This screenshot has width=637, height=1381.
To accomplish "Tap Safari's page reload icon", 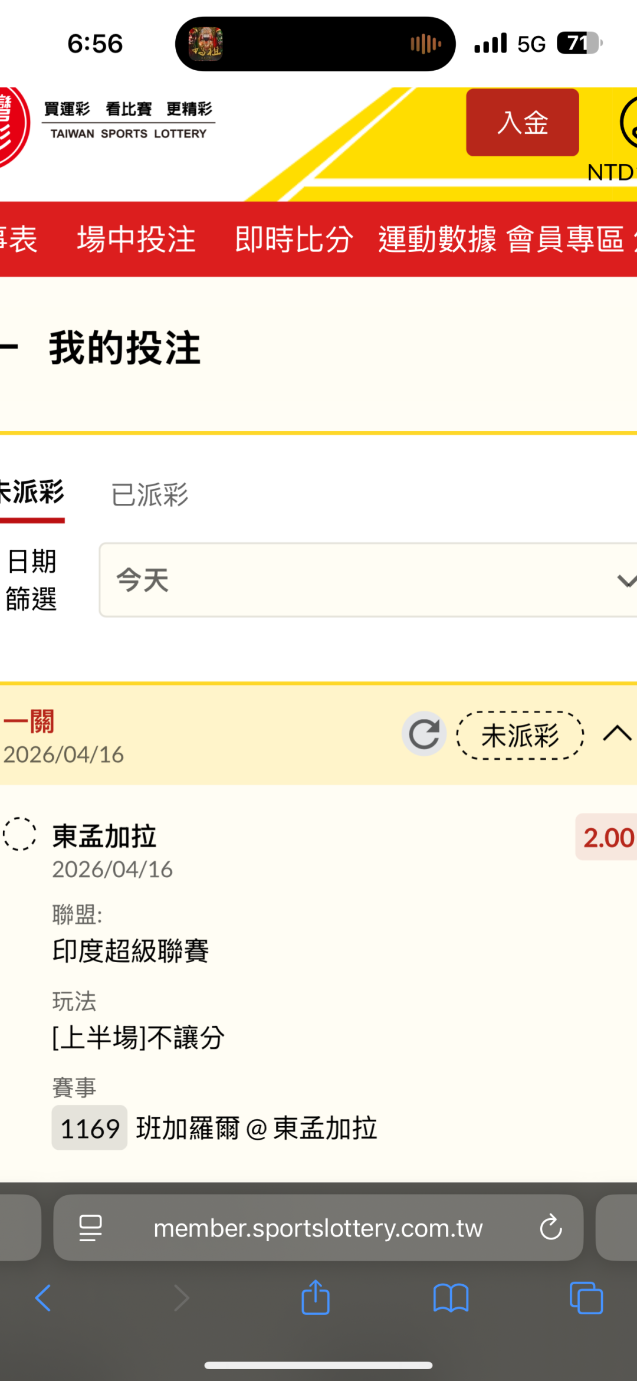I will tap(550, 1228).
